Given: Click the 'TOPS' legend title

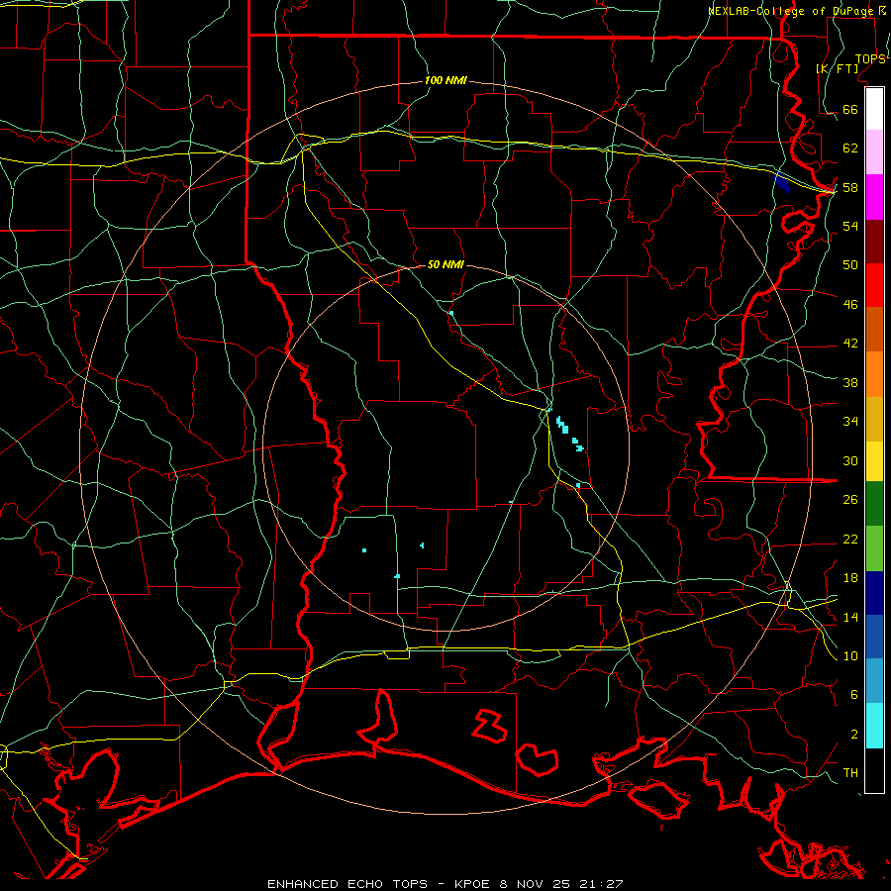Looking at the screenshot, I should tap(870, 59).
